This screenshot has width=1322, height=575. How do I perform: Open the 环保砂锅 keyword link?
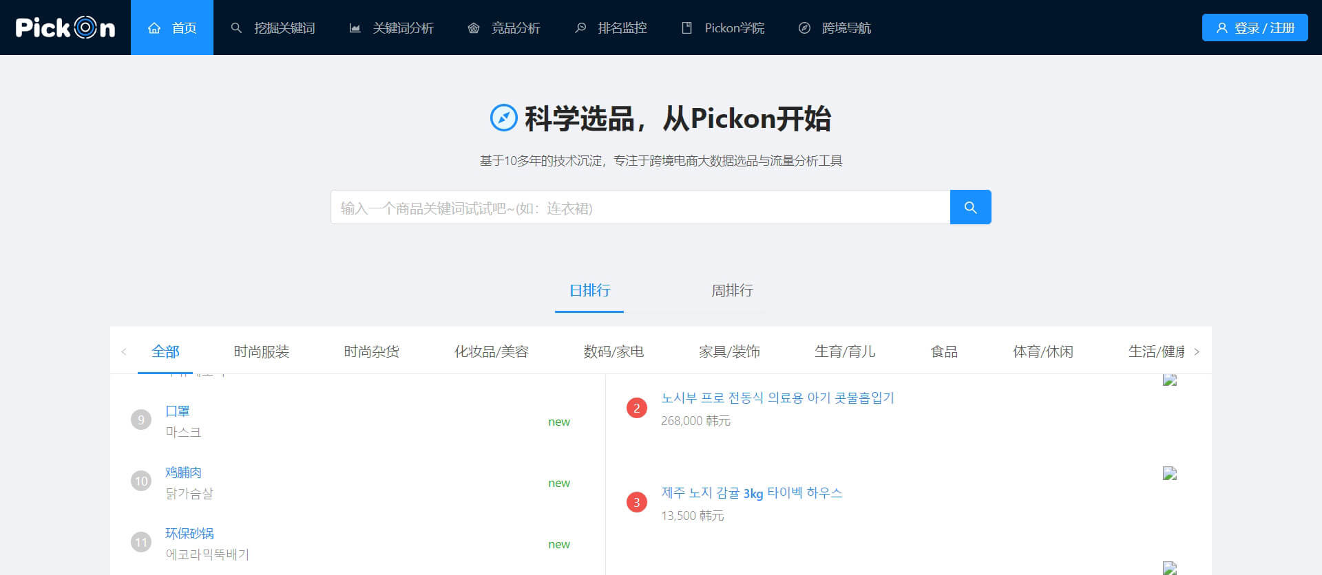click(190, 533)
